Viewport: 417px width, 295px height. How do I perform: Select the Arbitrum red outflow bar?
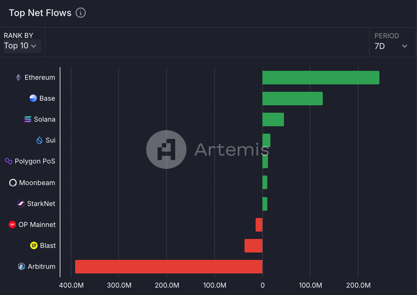pos(169,267)
